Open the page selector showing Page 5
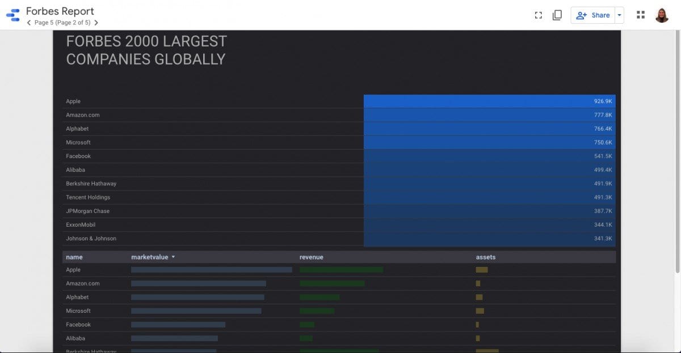Screen dimensions: 681x353 [x=62, y=23]
